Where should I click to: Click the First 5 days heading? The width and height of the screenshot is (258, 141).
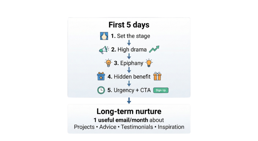pyautogui.click(x=129, y=25)
